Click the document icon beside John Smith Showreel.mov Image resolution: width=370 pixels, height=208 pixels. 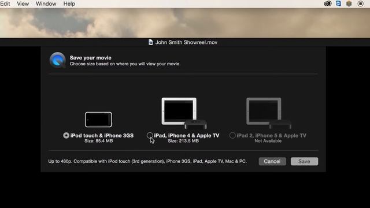click(150, 42)
